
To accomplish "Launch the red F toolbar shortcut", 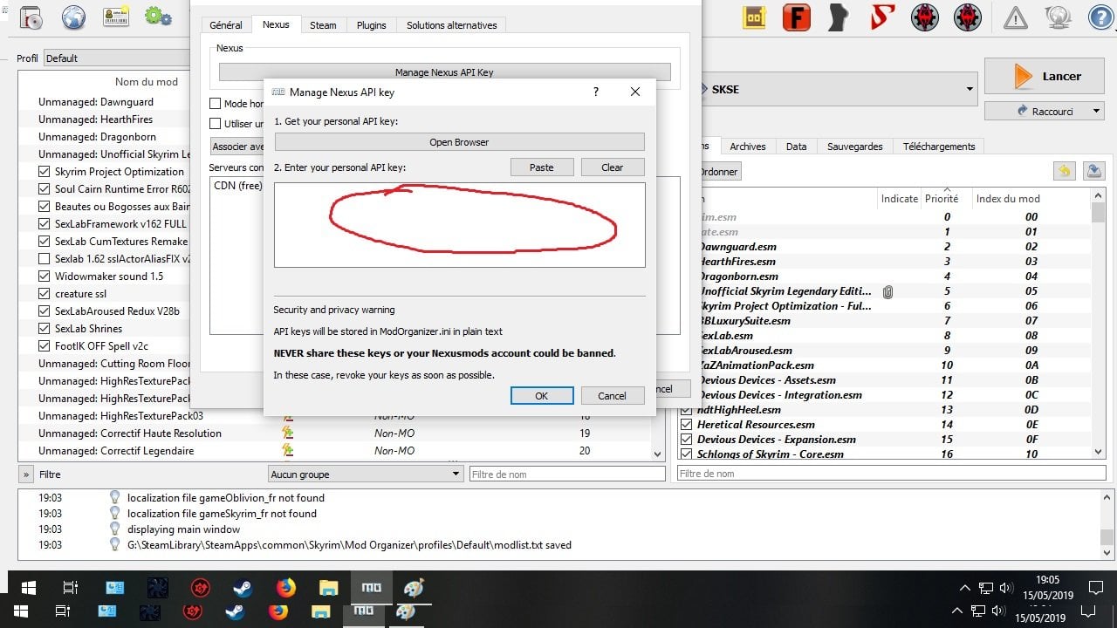I will pyautogui.click(x=796, y=17).
